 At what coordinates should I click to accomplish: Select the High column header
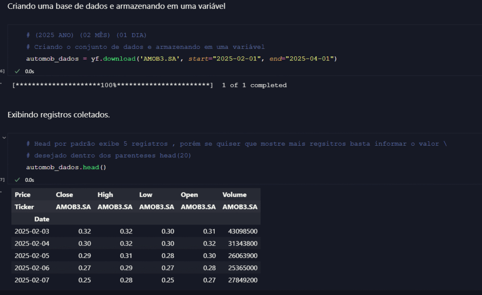pos(105,194)
